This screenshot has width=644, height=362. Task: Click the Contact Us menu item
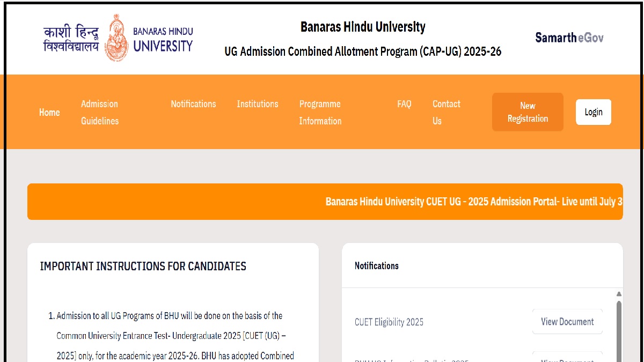[446, 112]
